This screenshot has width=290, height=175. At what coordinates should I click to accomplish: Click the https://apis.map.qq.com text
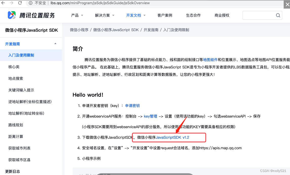coord(220,148)
